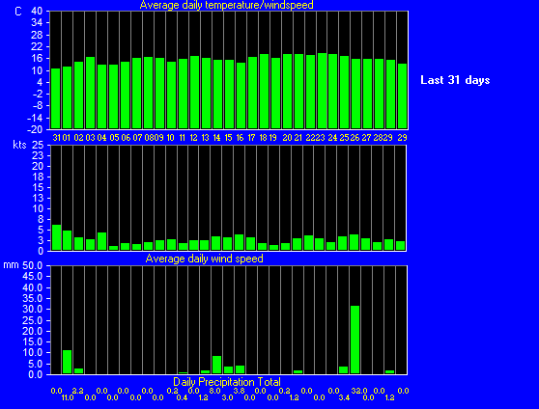Select the "C" temperature unit label
Viewport: 539px width, 409px height.
[18, 12]
